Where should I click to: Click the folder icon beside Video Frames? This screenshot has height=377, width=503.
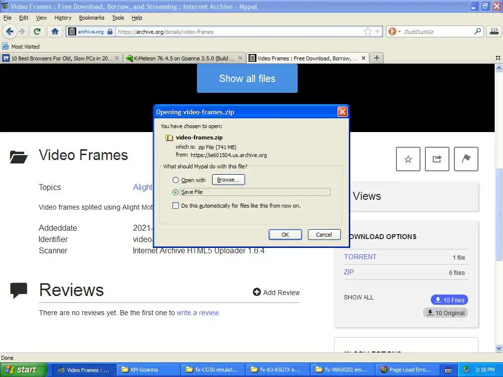pos(19,157)
